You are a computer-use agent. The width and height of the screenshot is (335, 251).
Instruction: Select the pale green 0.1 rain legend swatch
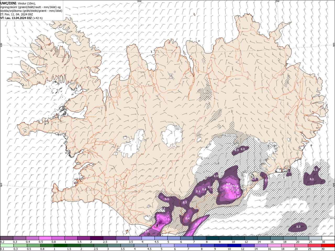7,246
